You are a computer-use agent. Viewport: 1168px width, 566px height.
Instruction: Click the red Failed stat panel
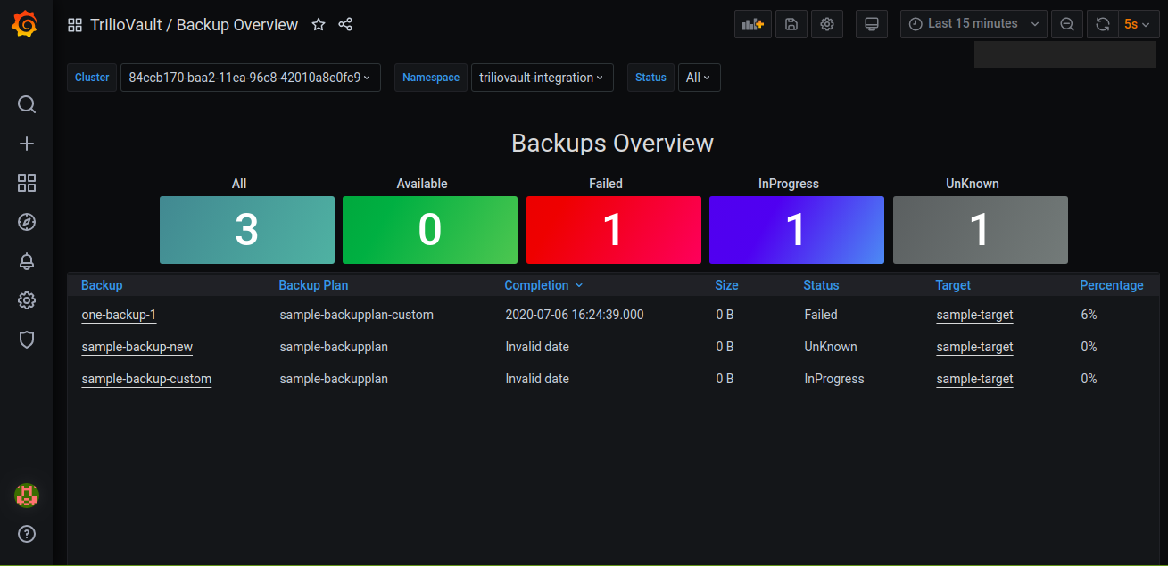(613, 230)
